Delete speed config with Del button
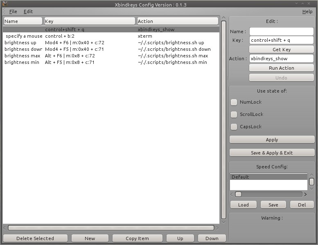 [x=302, y=205]
